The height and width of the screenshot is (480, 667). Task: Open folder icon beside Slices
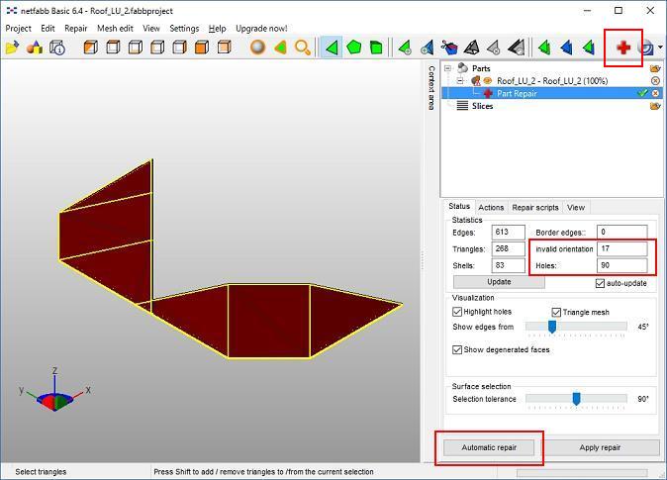tap(655, 106)
